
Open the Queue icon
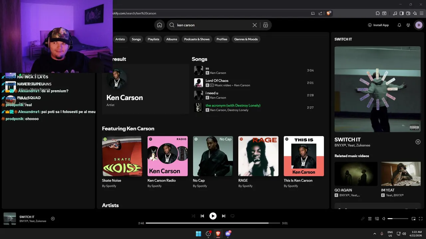370,219
